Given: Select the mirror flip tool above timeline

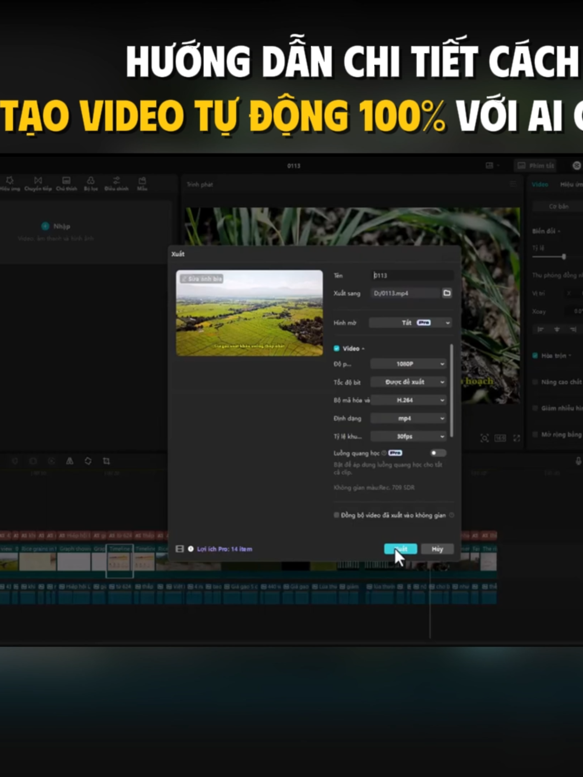Looking at the screenshot, I should (70, 461).
